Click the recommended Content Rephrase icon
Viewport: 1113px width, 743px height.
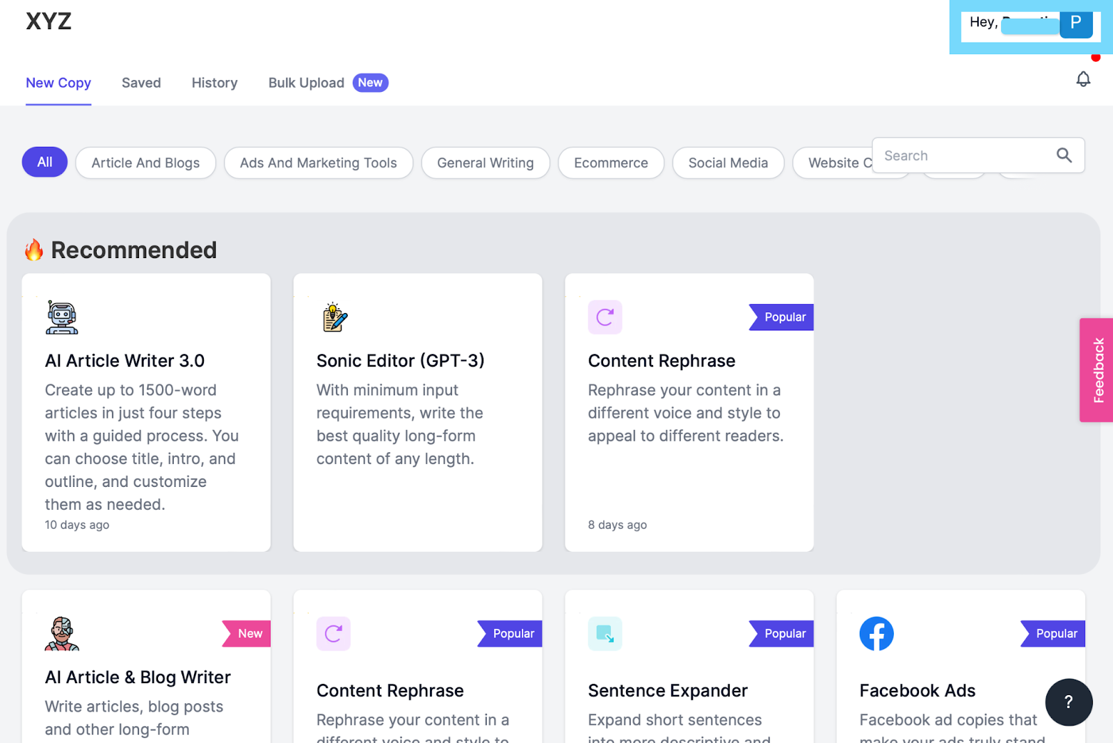[x=605, y=317]
